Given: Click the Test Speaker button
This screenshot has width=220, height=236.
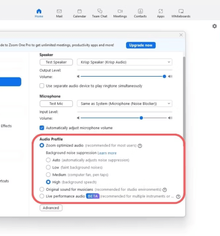Looking at the screenshot, I should pyautogui.click(x=56, y=62).
